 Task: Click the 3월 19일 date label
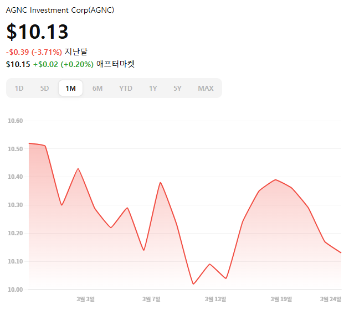point(281,299)
